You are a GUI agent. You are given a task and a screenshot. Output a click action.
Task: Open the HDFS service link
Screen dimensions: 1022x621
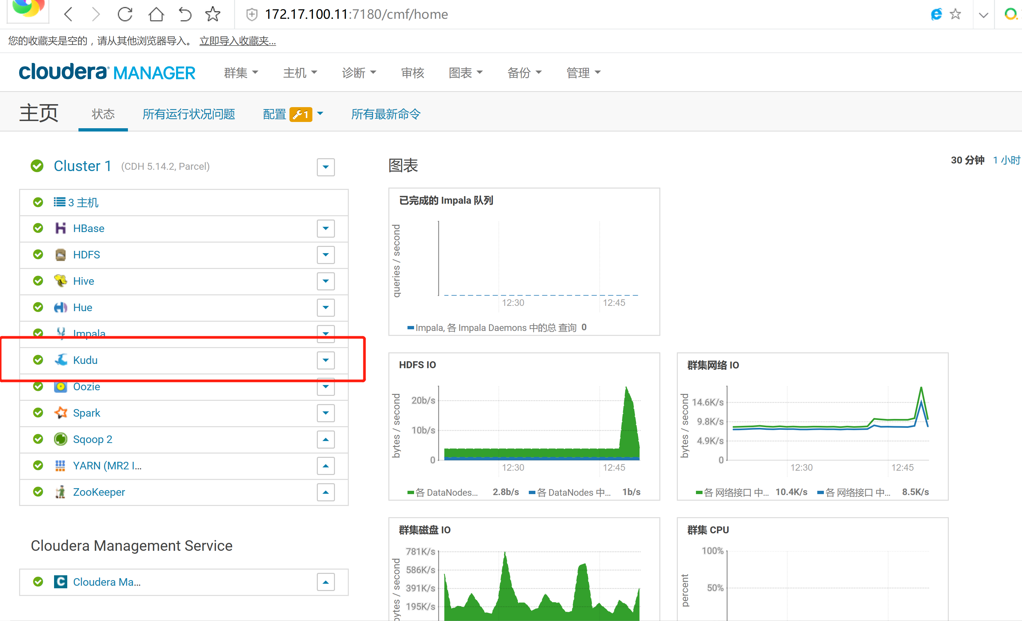[86, 255]
